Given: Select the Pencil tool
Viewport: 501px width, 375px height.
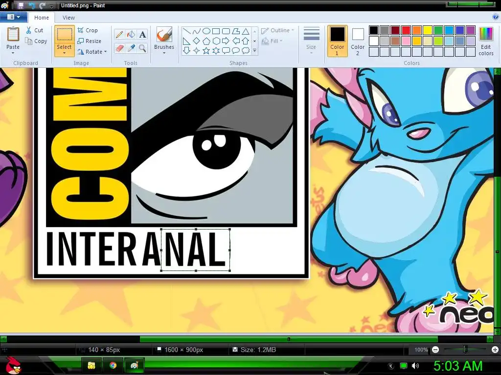Looking at the screenshot, I should pos(119,34).
